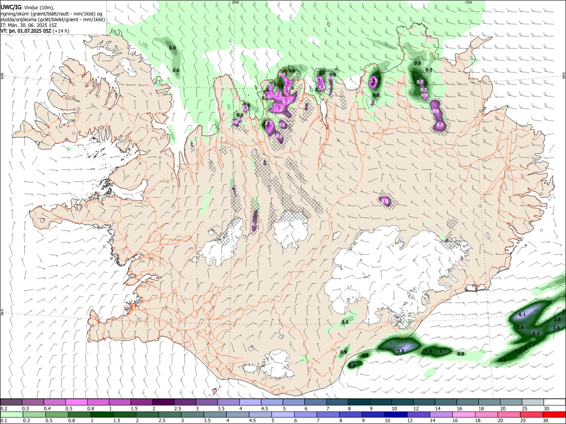
Task: Click the 2.9 precipitation value
Action: (352, 366)
